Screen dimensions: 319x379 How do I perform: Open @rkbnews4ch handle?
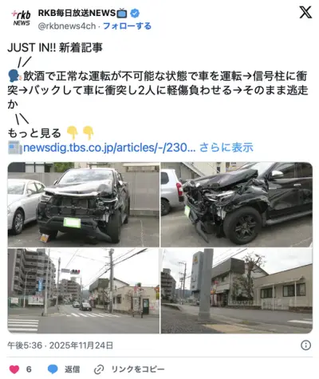67,26
